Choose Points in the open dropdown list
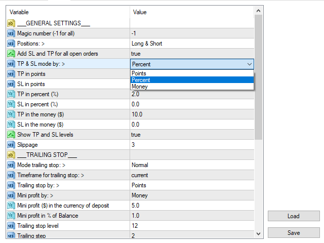The height and width of the screenshot is (243, 324). point(192,73)
